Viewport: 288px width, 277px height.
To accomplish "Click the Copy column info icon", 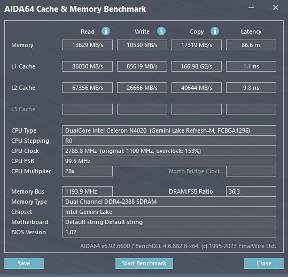I will [x=215, y=31].
